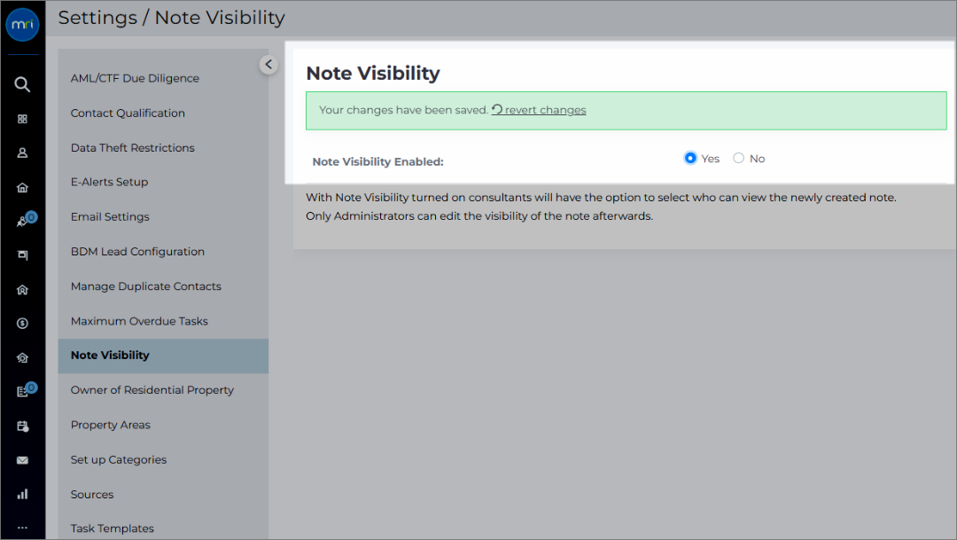Open the properties house icon
Screen dimensions: 957x540
[x=22, y=187]
